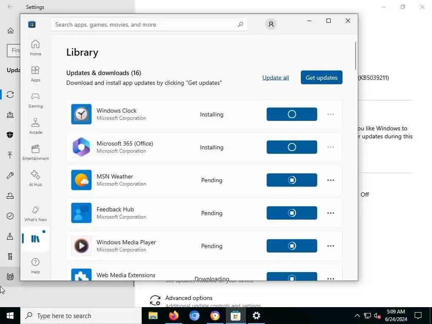Open What's New in Store sidebar
The image size is (432, 324).
(x=35, y=213)
